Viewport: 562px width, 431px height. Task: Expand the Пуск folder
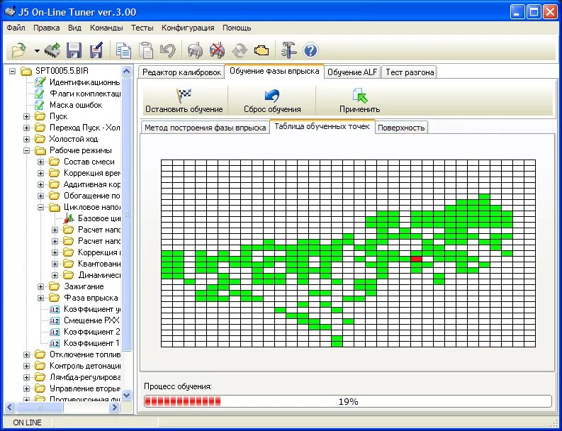click(x=26, y=116)
